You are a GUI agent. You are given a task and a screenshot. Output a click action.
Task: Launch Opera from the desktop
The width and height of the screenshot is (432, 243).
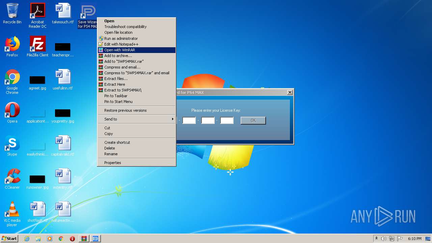tap(12, 113)
